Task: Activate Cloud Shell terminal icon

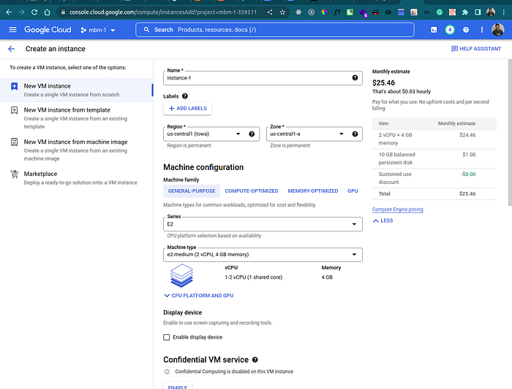Action: click(x=434, y=30)
